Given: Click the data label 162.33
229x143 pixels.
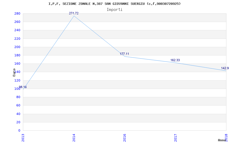Looking at the screenshot, I should [x=175, y=60].
